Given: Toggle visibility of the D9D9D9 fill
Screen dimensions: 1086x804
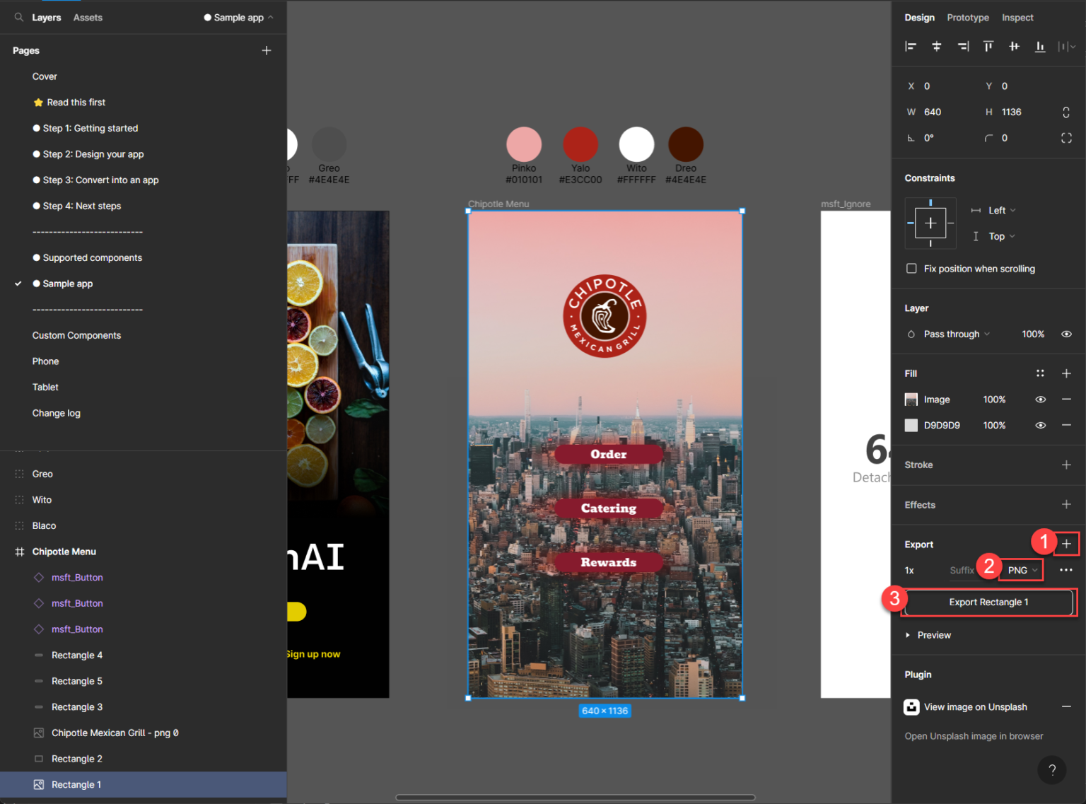Looking at the screenshot, I should click(x=1040, y=425).
